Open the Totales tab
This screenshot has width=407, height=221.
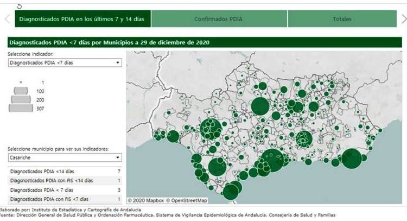tap(342, 19)
